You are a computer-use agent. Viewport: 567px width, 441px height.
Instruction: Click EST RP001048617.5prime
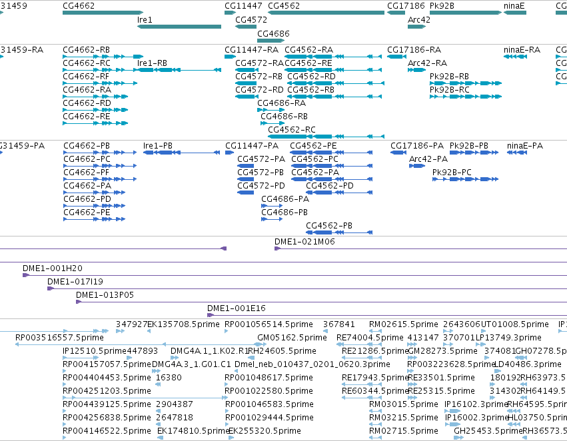(x=269, y=378)
